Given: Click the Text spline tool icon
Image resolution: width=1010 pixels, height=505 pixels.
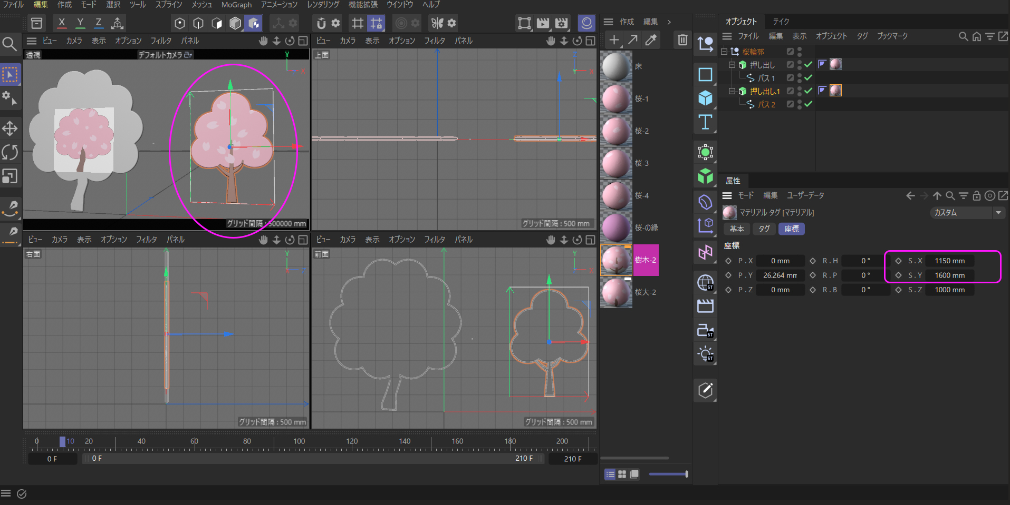Looking at the screenshot, I should click(x=705, y=122).
